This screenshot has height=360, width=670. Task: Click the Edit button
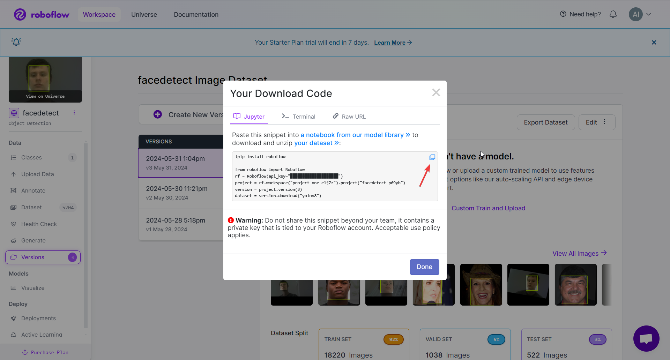591,122
